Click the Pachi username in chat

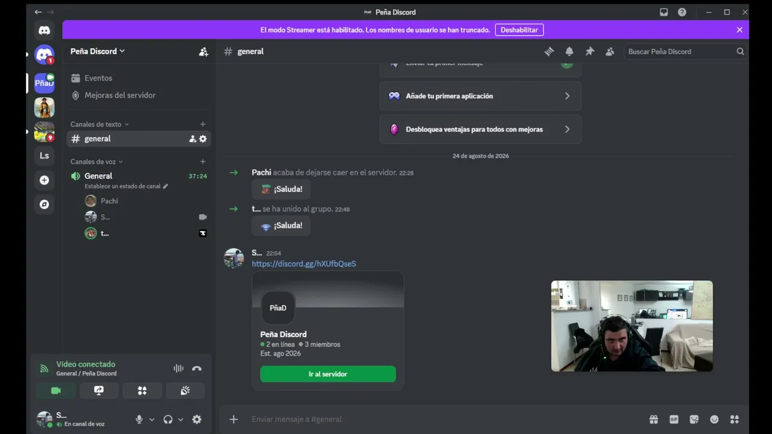(x=261, y=172)
